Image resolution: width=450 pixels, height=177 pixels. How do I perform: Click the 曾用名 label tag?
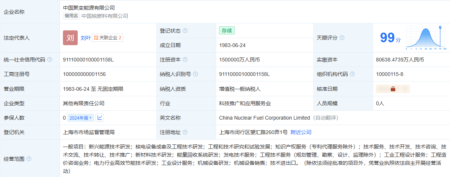pyautogui.click(x=71, y=16)
